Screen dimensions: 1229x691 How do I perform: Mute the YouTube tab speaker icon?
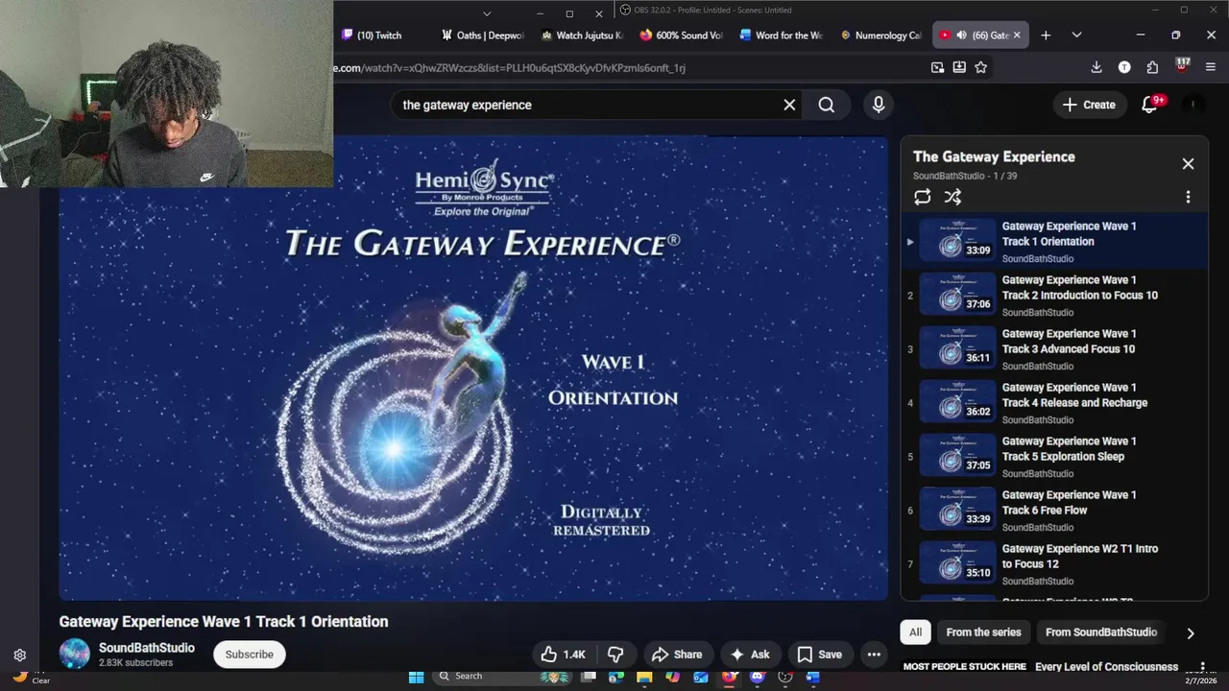click(x=961, y=36)
